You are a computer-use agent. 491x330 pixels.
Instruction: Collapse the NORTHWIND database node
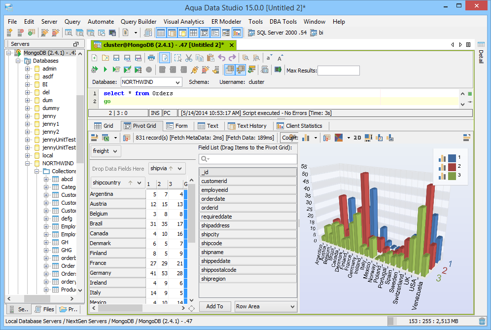point(28,163)
